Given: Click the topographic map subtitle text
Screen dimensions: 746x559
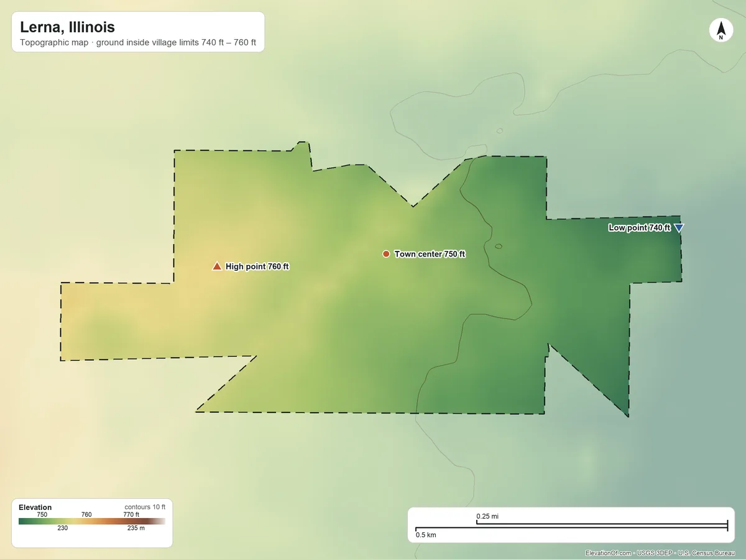Looking at the screenshot, I should tap(138, 44).
